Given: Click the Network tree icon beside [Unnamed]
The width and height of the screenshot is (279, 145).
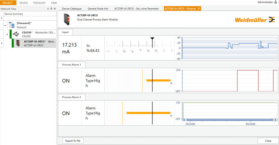Looking at the screenshot, I should click(12, 25).
